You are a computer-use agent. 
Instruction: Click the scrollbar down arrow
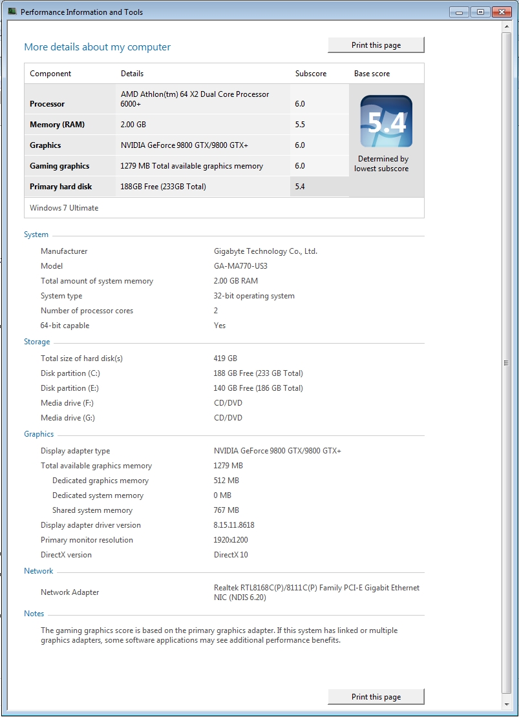coord(506,704)
